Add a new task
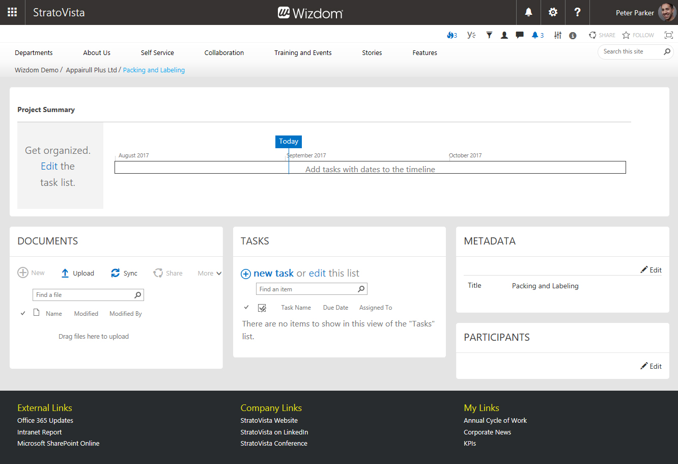 coord(273,274)
